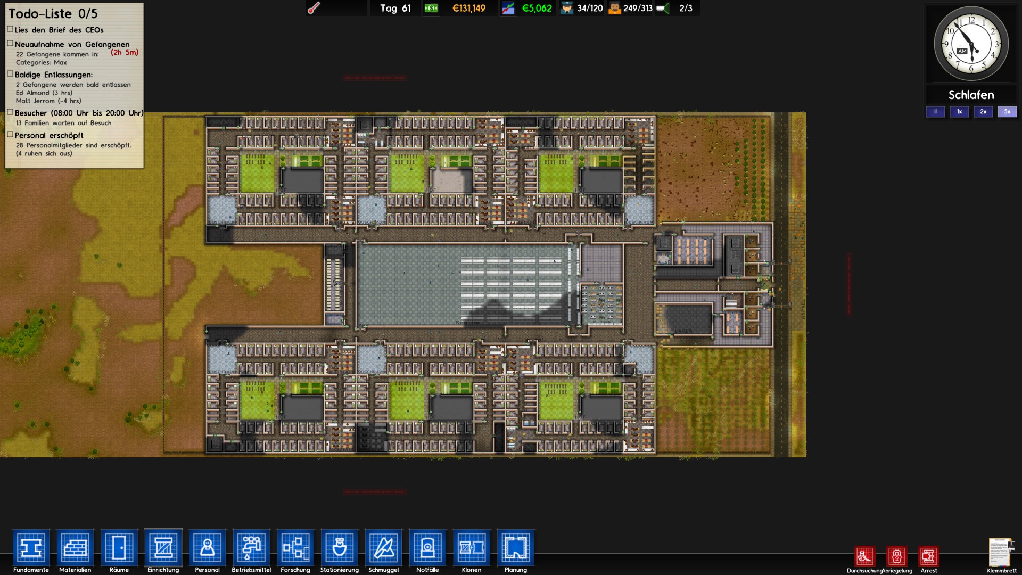The width and height of the screenshot is (1022, 575).
Task: Click the guard staff count icon
Action: [x=567, y=8]
